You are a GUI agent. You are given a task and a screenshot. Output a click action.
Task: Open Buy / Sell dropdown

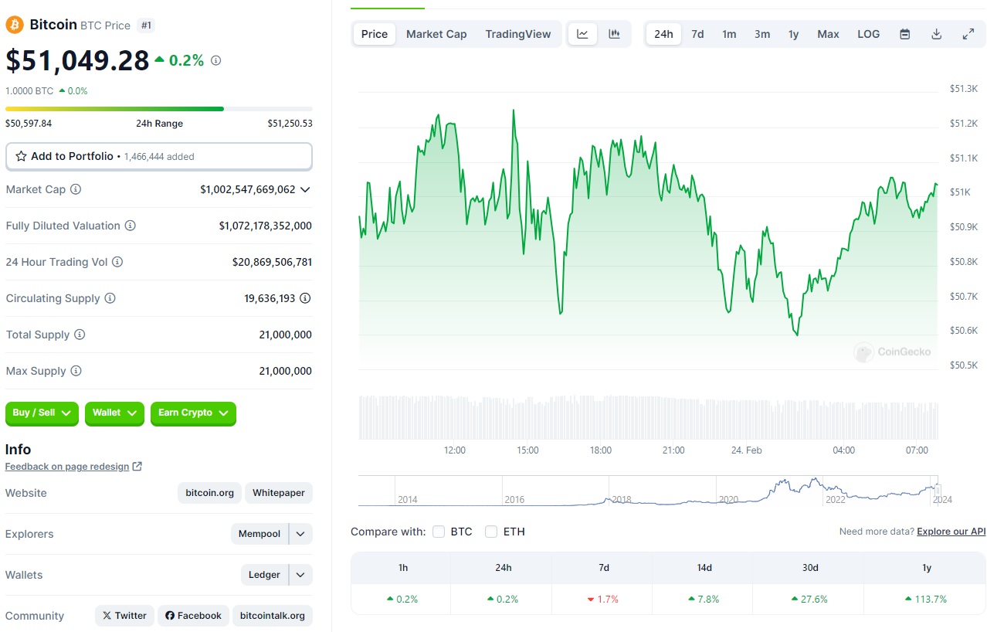[x=42, y=413]
